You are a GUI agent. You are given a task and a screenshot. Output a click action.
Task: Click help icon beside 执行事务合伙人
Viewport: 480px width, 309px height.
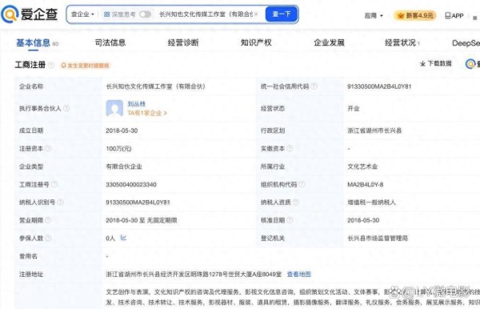(x=66, y=108)
